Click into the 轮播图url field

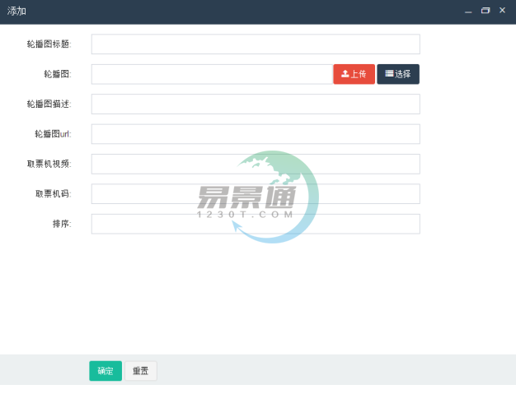click(x=256, y=134)
